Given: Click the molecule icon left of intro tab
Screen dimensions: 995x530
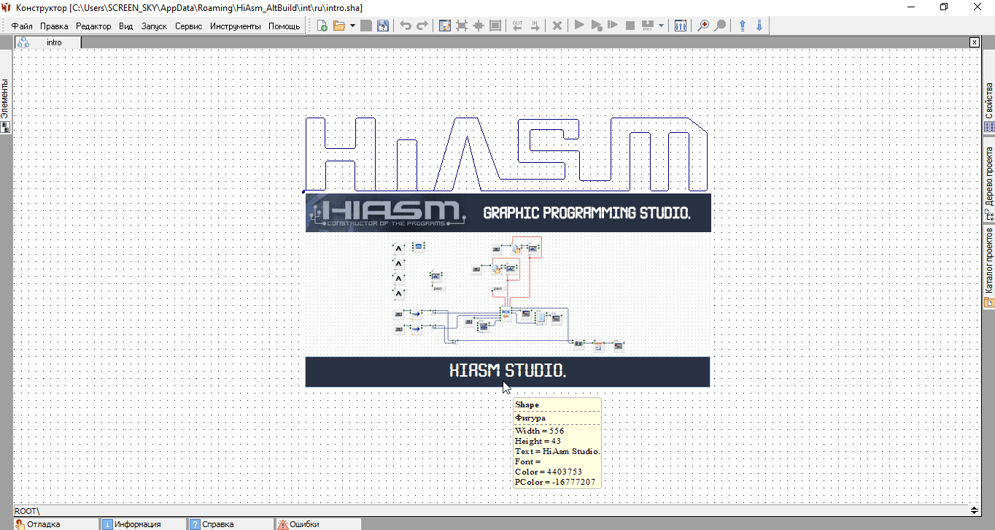Looking at the screenshot, I should point(23,42).
